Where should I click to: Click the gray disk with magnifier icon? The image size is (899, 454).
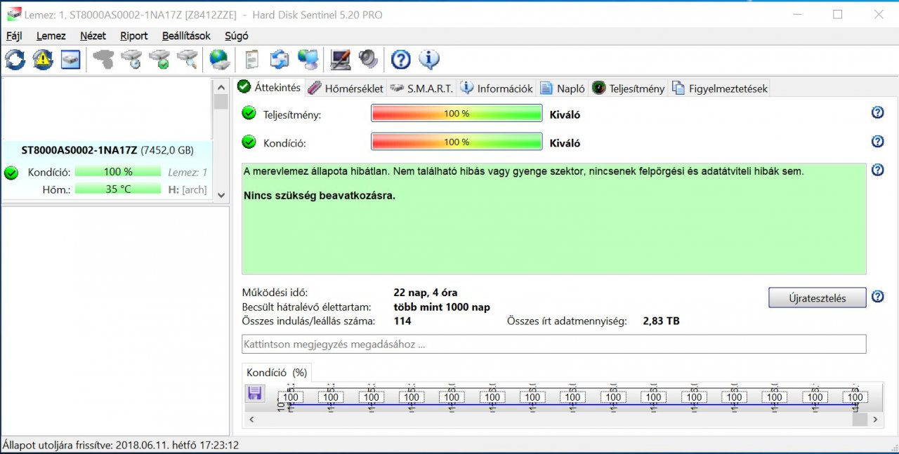(187, 60)
